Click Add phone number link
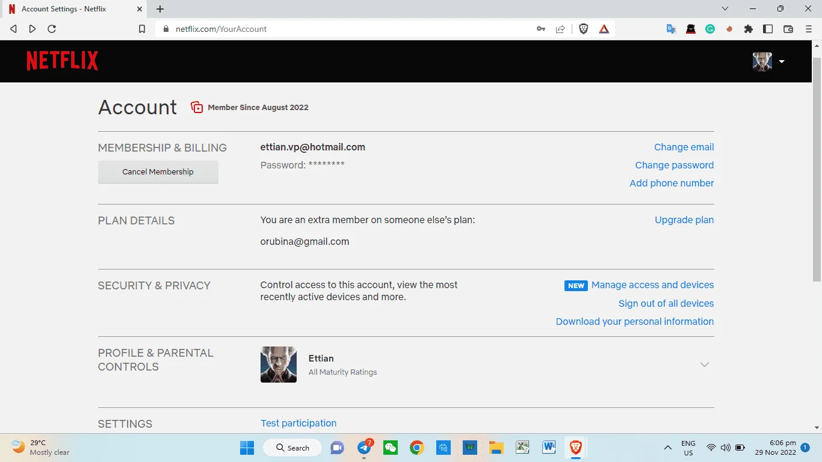The height and width of the screenshot is (462, 822). point(672,183)
